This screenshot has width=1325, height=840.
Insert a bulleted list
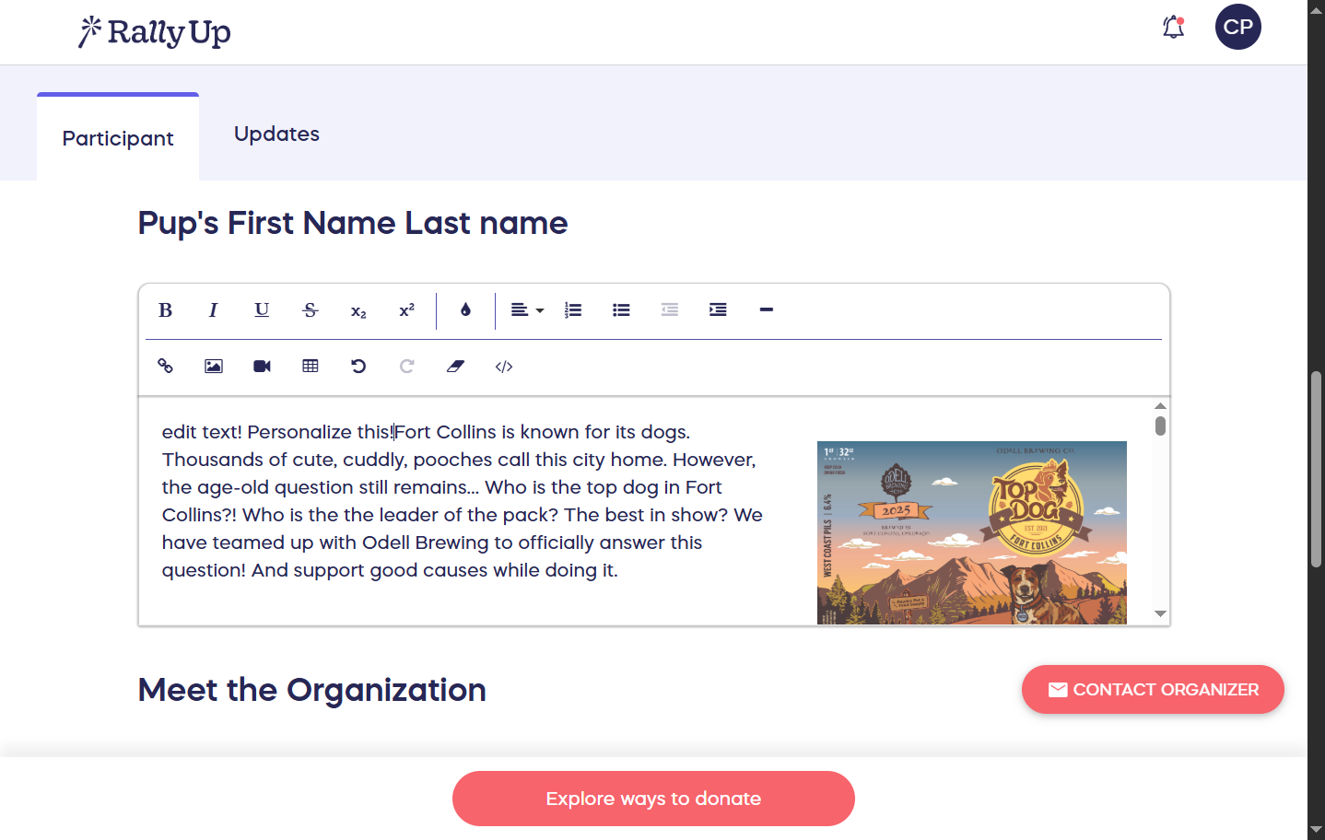pyautogui.click(x=621, y=310)
